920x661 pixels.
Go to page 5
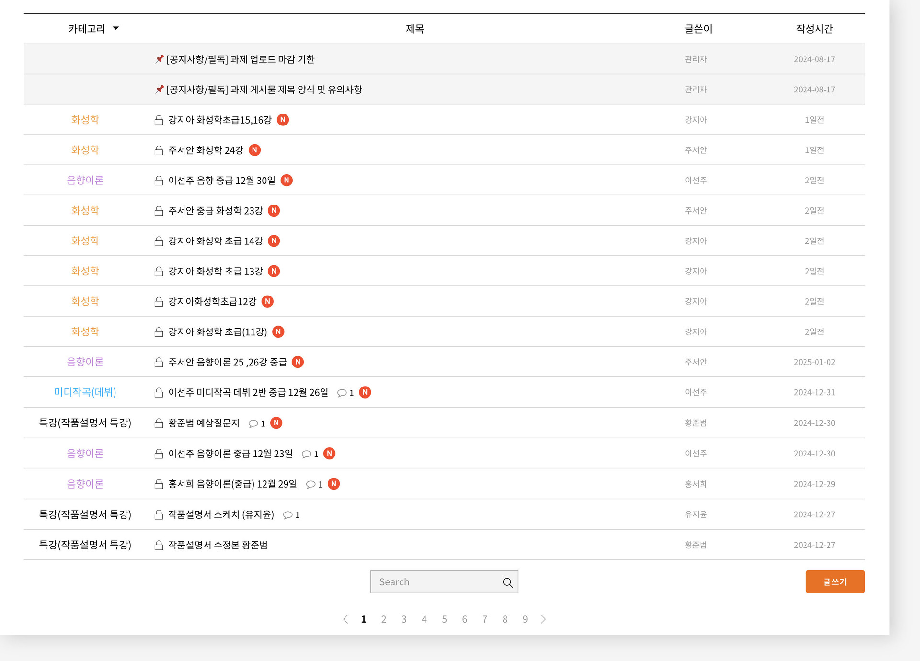click(444, 619)
